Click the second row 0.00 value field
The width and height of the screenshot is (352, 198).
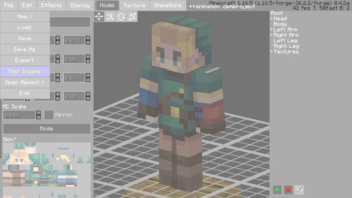click(74, 59)
